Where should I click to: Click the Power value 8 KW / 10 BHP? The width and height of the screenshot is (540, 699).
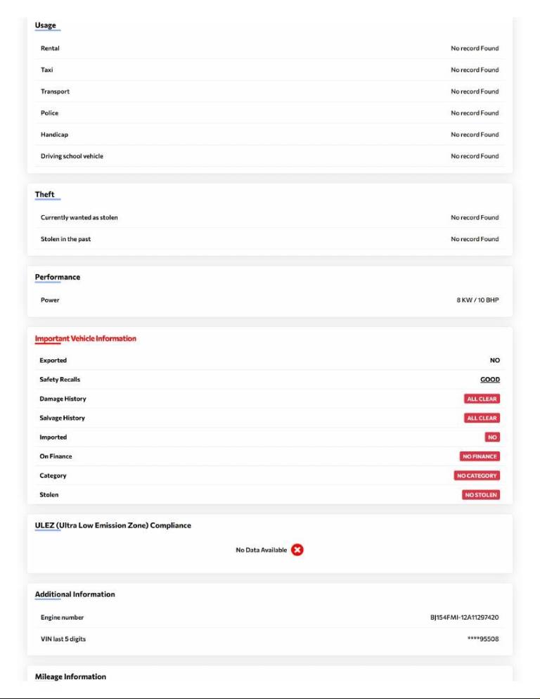477,300
